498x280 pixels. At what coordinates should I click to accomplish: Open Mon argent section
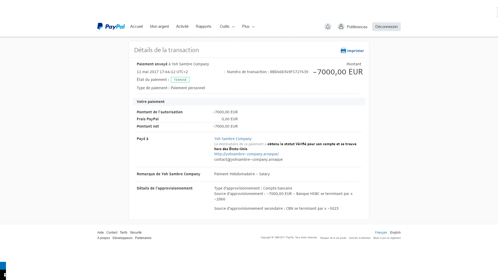click(x=159, y=26)
